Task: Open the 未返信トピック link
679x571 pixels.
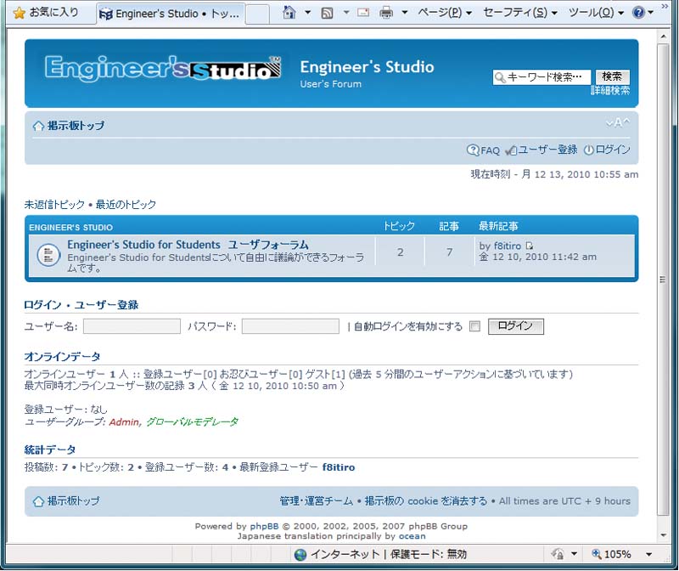Action: click(54, 205)
